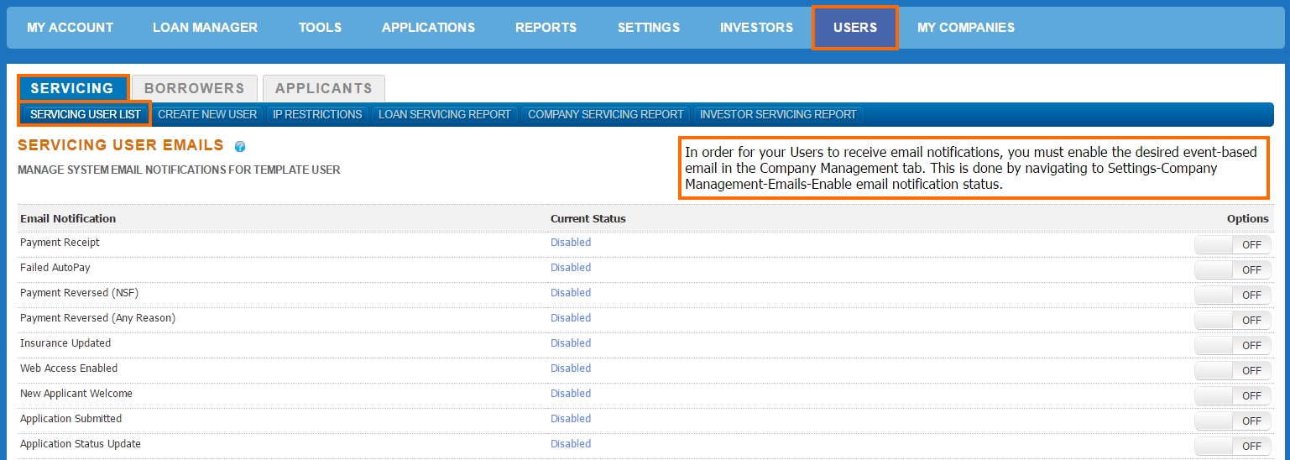Click Disabled status for New Applicant Welcome
This screenshot has width=1290, height=460.
(571, 394)
